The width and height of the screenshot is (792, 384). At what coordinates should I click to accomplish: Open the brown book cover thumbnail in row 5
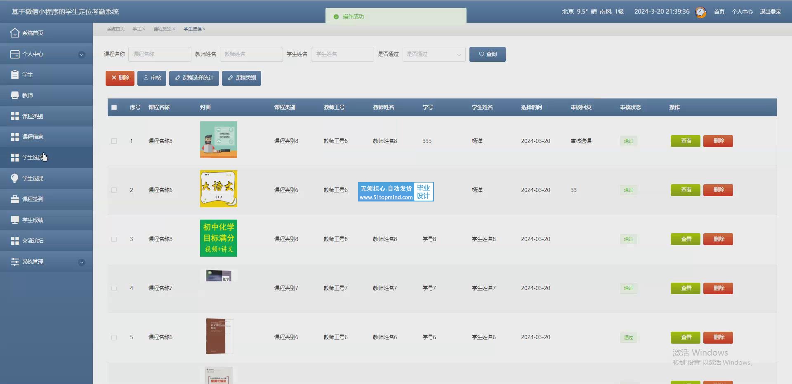[219, 336]
